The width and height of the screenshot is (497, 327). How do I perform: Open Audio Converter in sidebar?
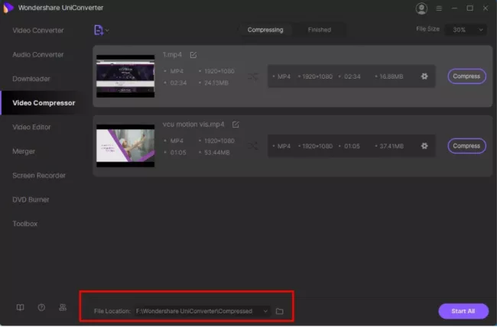coord(38,54)
